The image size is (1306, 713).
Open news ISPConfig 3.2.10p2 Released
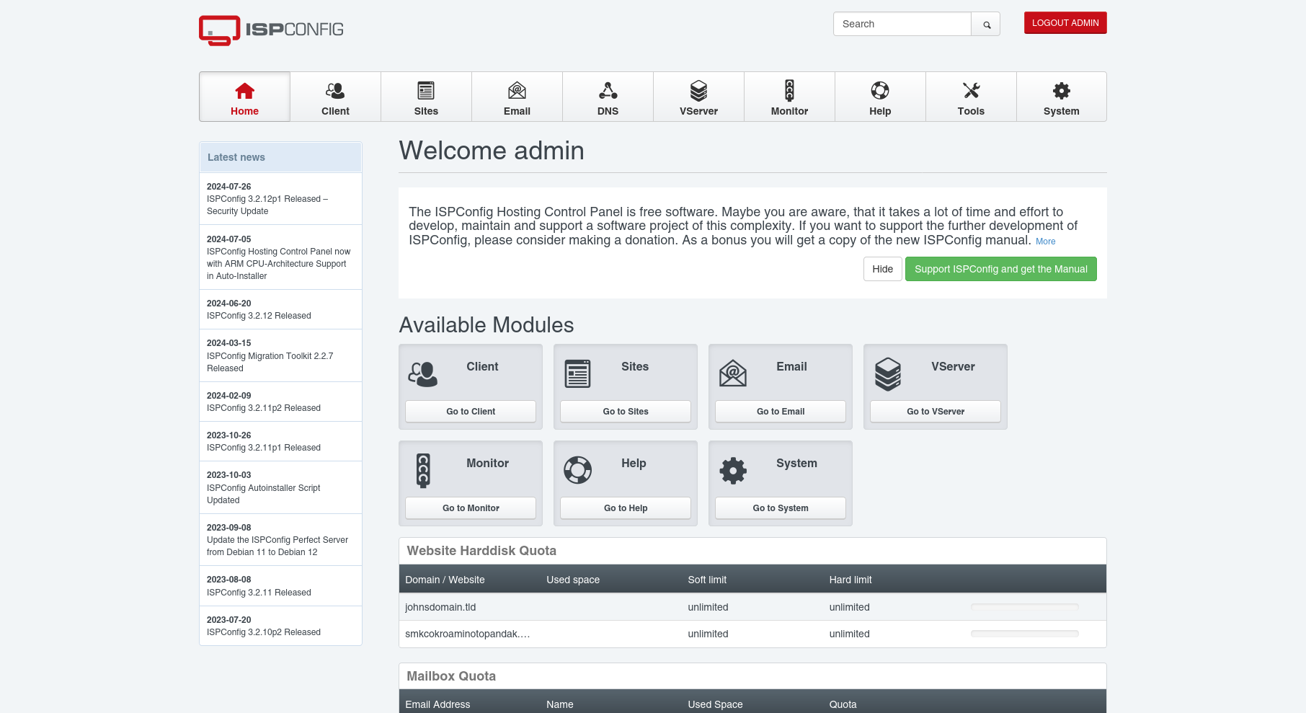tap(280, 626)
